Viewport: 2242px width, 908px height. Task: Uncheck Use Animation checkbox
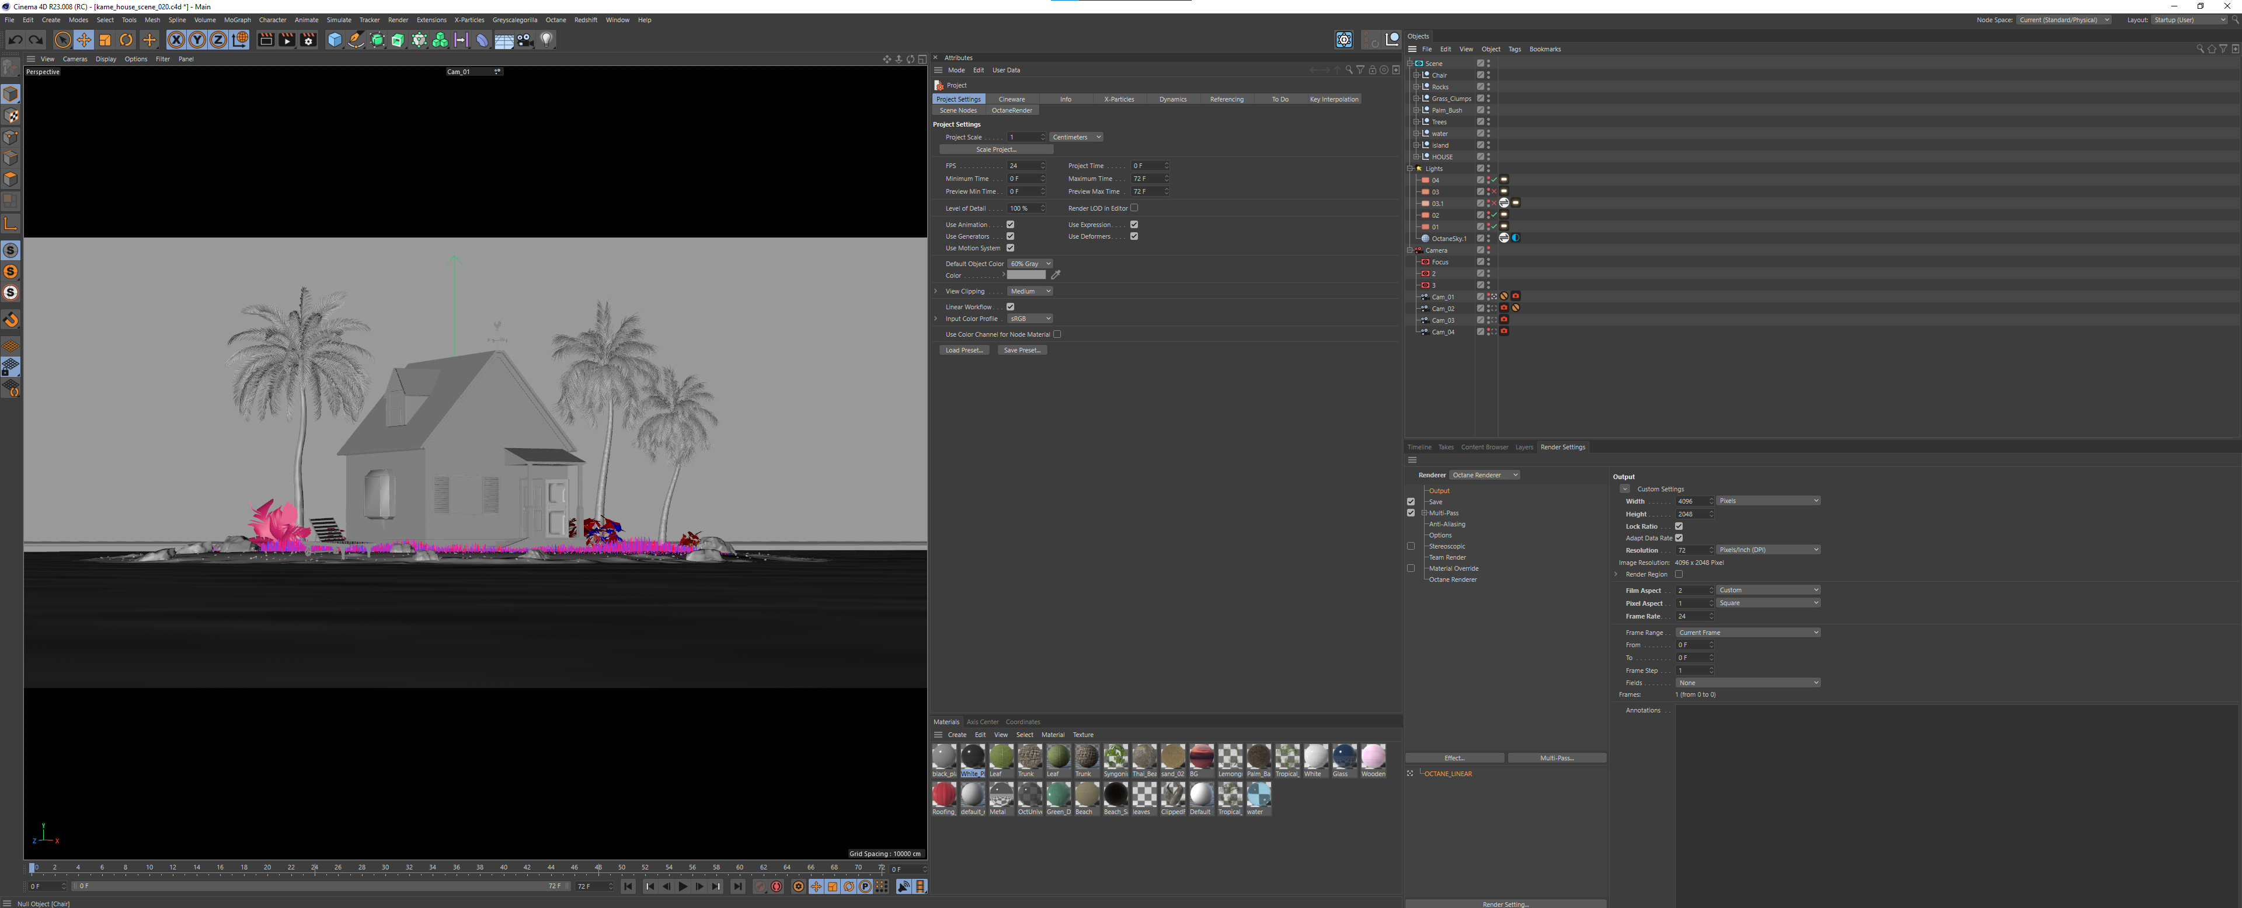(x=1011, y=225)
